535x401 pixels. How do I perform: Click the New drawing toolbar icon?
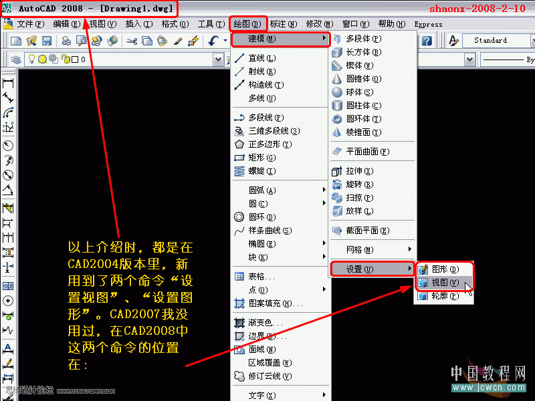tap(16, 41)
